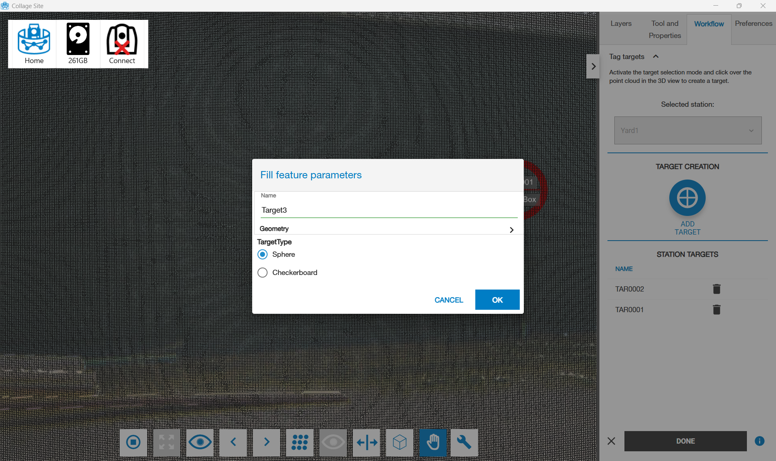Collapse the Tag targets section
Screen dimensions: 776x461
tap(656, 57)
